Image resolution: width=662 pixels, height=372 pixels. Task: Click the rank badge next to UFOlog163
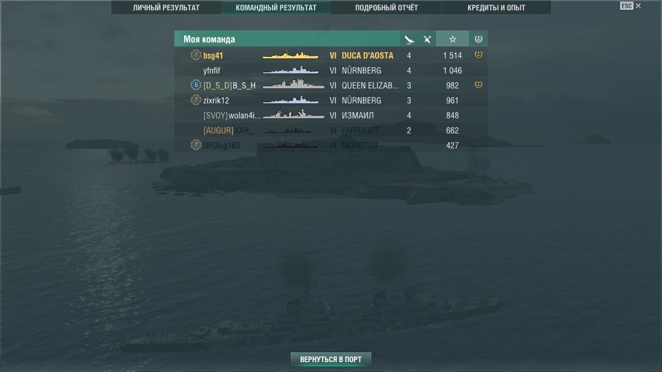pyautogui.click(x=195, y=145)
